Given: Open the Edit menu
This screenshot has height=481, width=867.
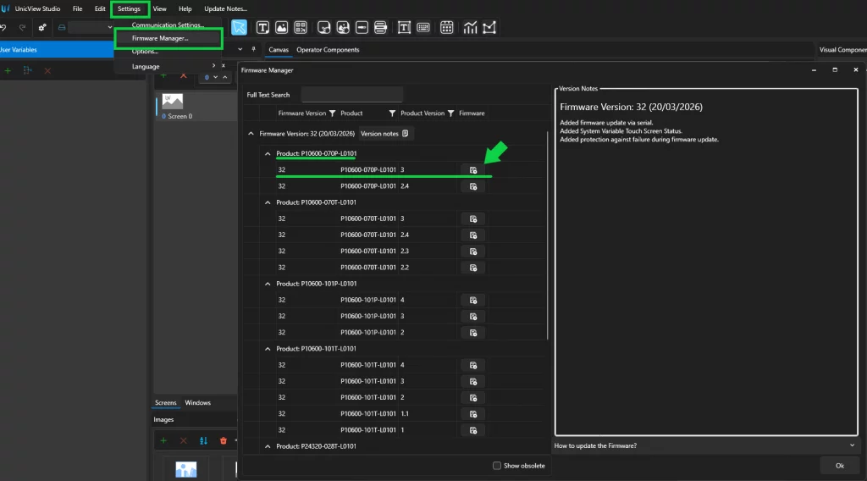Looking at the screenshot, I should pyautogui.click(x=100, y=8).
